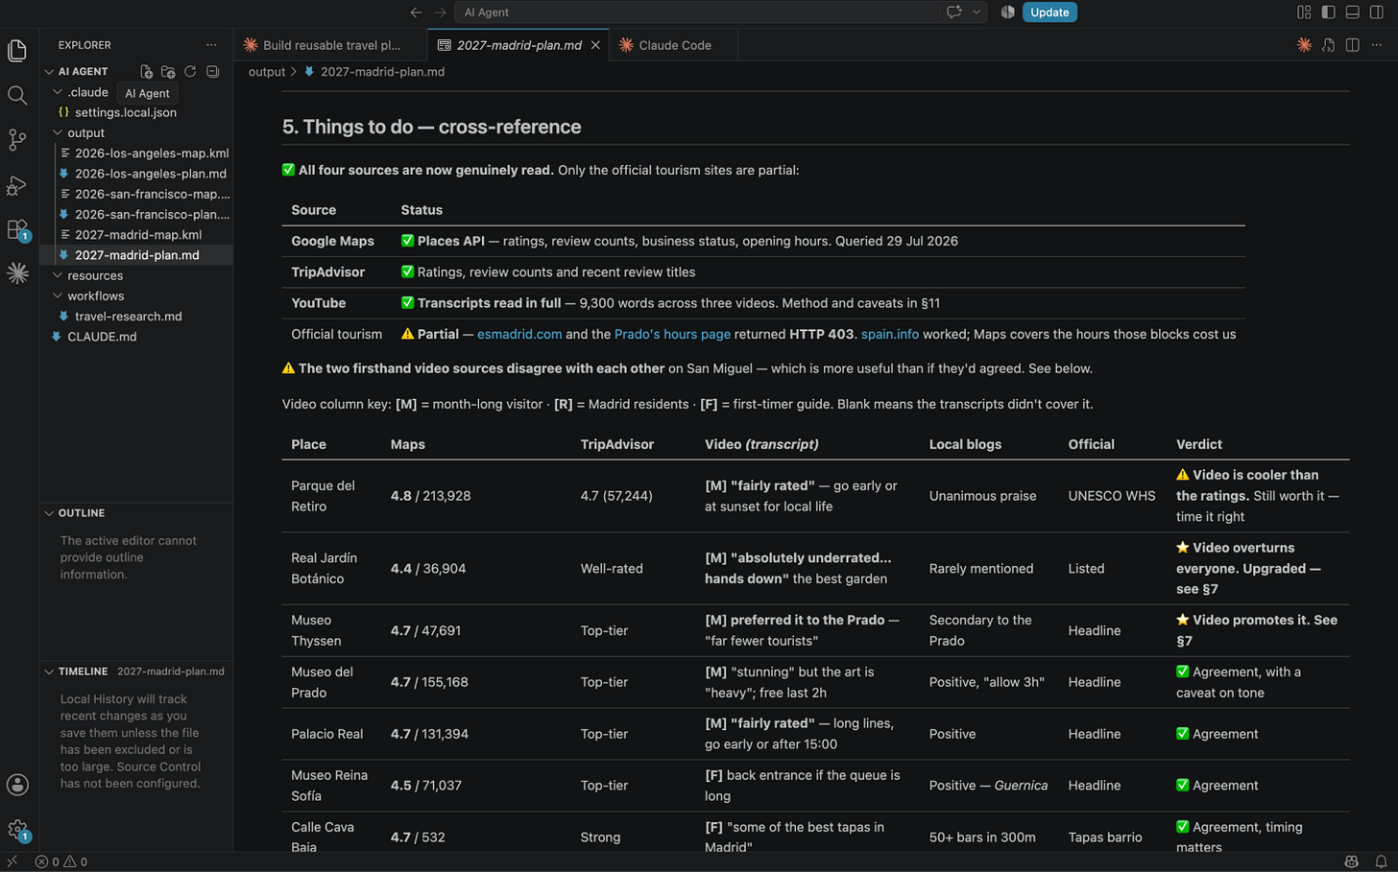Collapse all folders in explorer
1398x872 pixels.
pos(213,72)
